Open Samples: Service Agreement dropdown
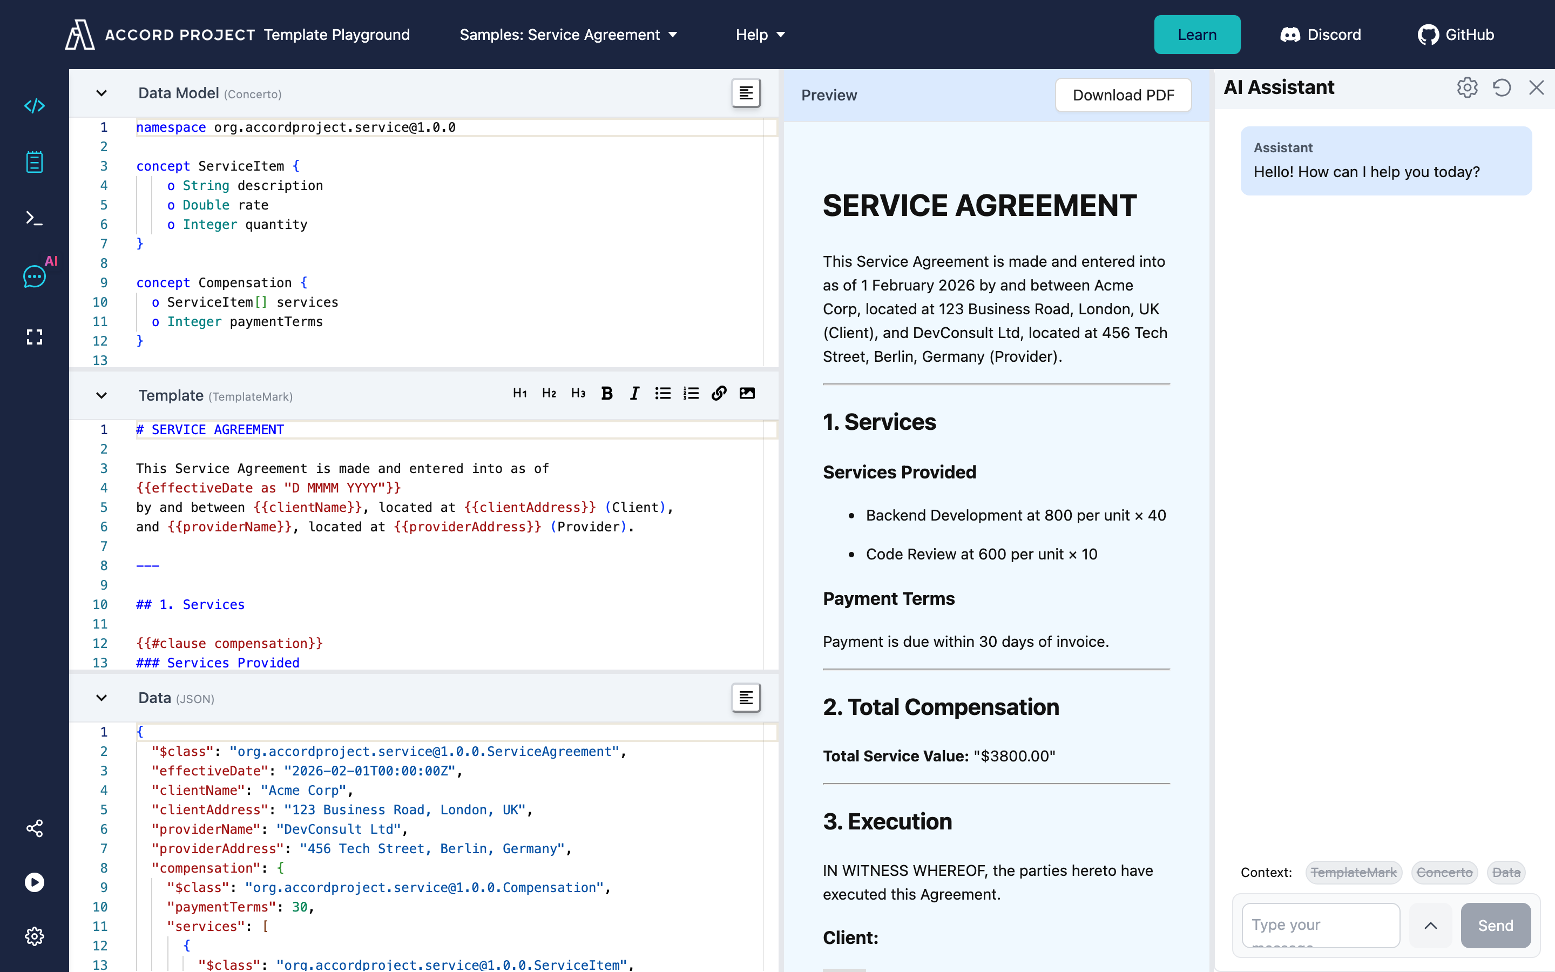The width and height of the screenshot is (1555, 972). [x=568, y=35]
